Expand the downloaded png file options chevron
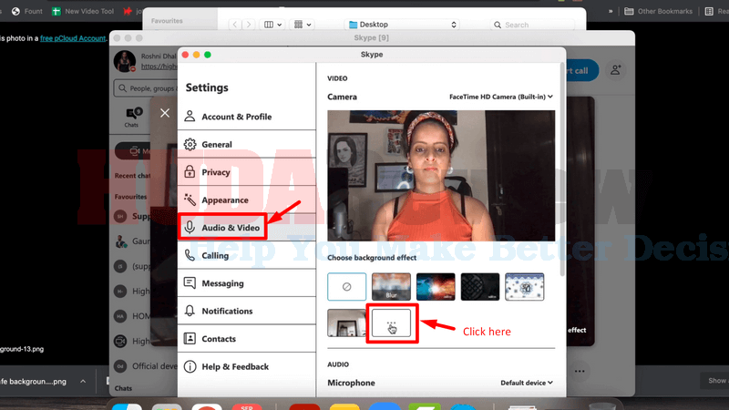This screenshot has width=729, height=410. coord(83,381)
